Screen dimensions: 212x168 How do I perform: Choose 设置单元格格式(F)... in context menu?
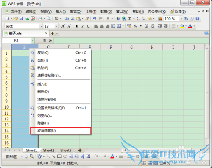pos(61,108)
